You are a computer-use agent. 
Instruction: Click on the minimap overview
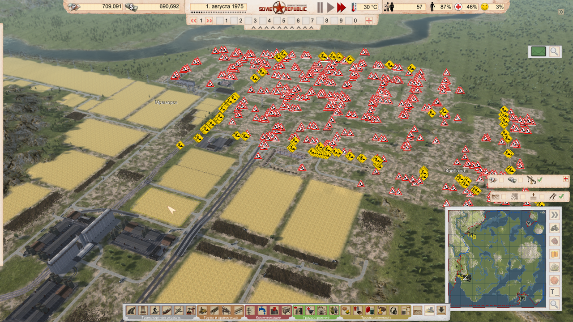click(497, 258)
